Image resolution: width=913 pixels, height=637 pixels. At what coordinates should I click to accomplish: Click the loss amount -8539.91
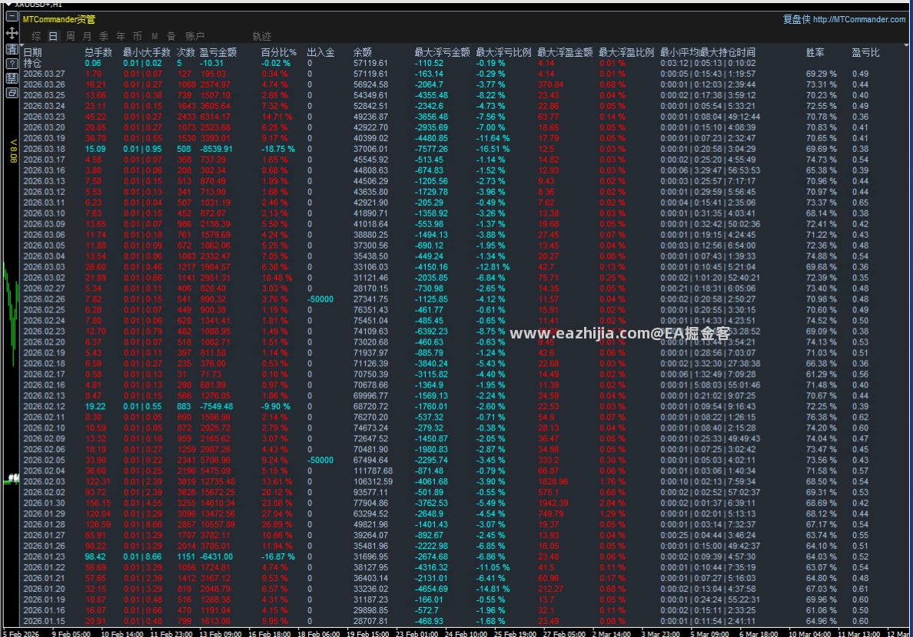point(216,149)
